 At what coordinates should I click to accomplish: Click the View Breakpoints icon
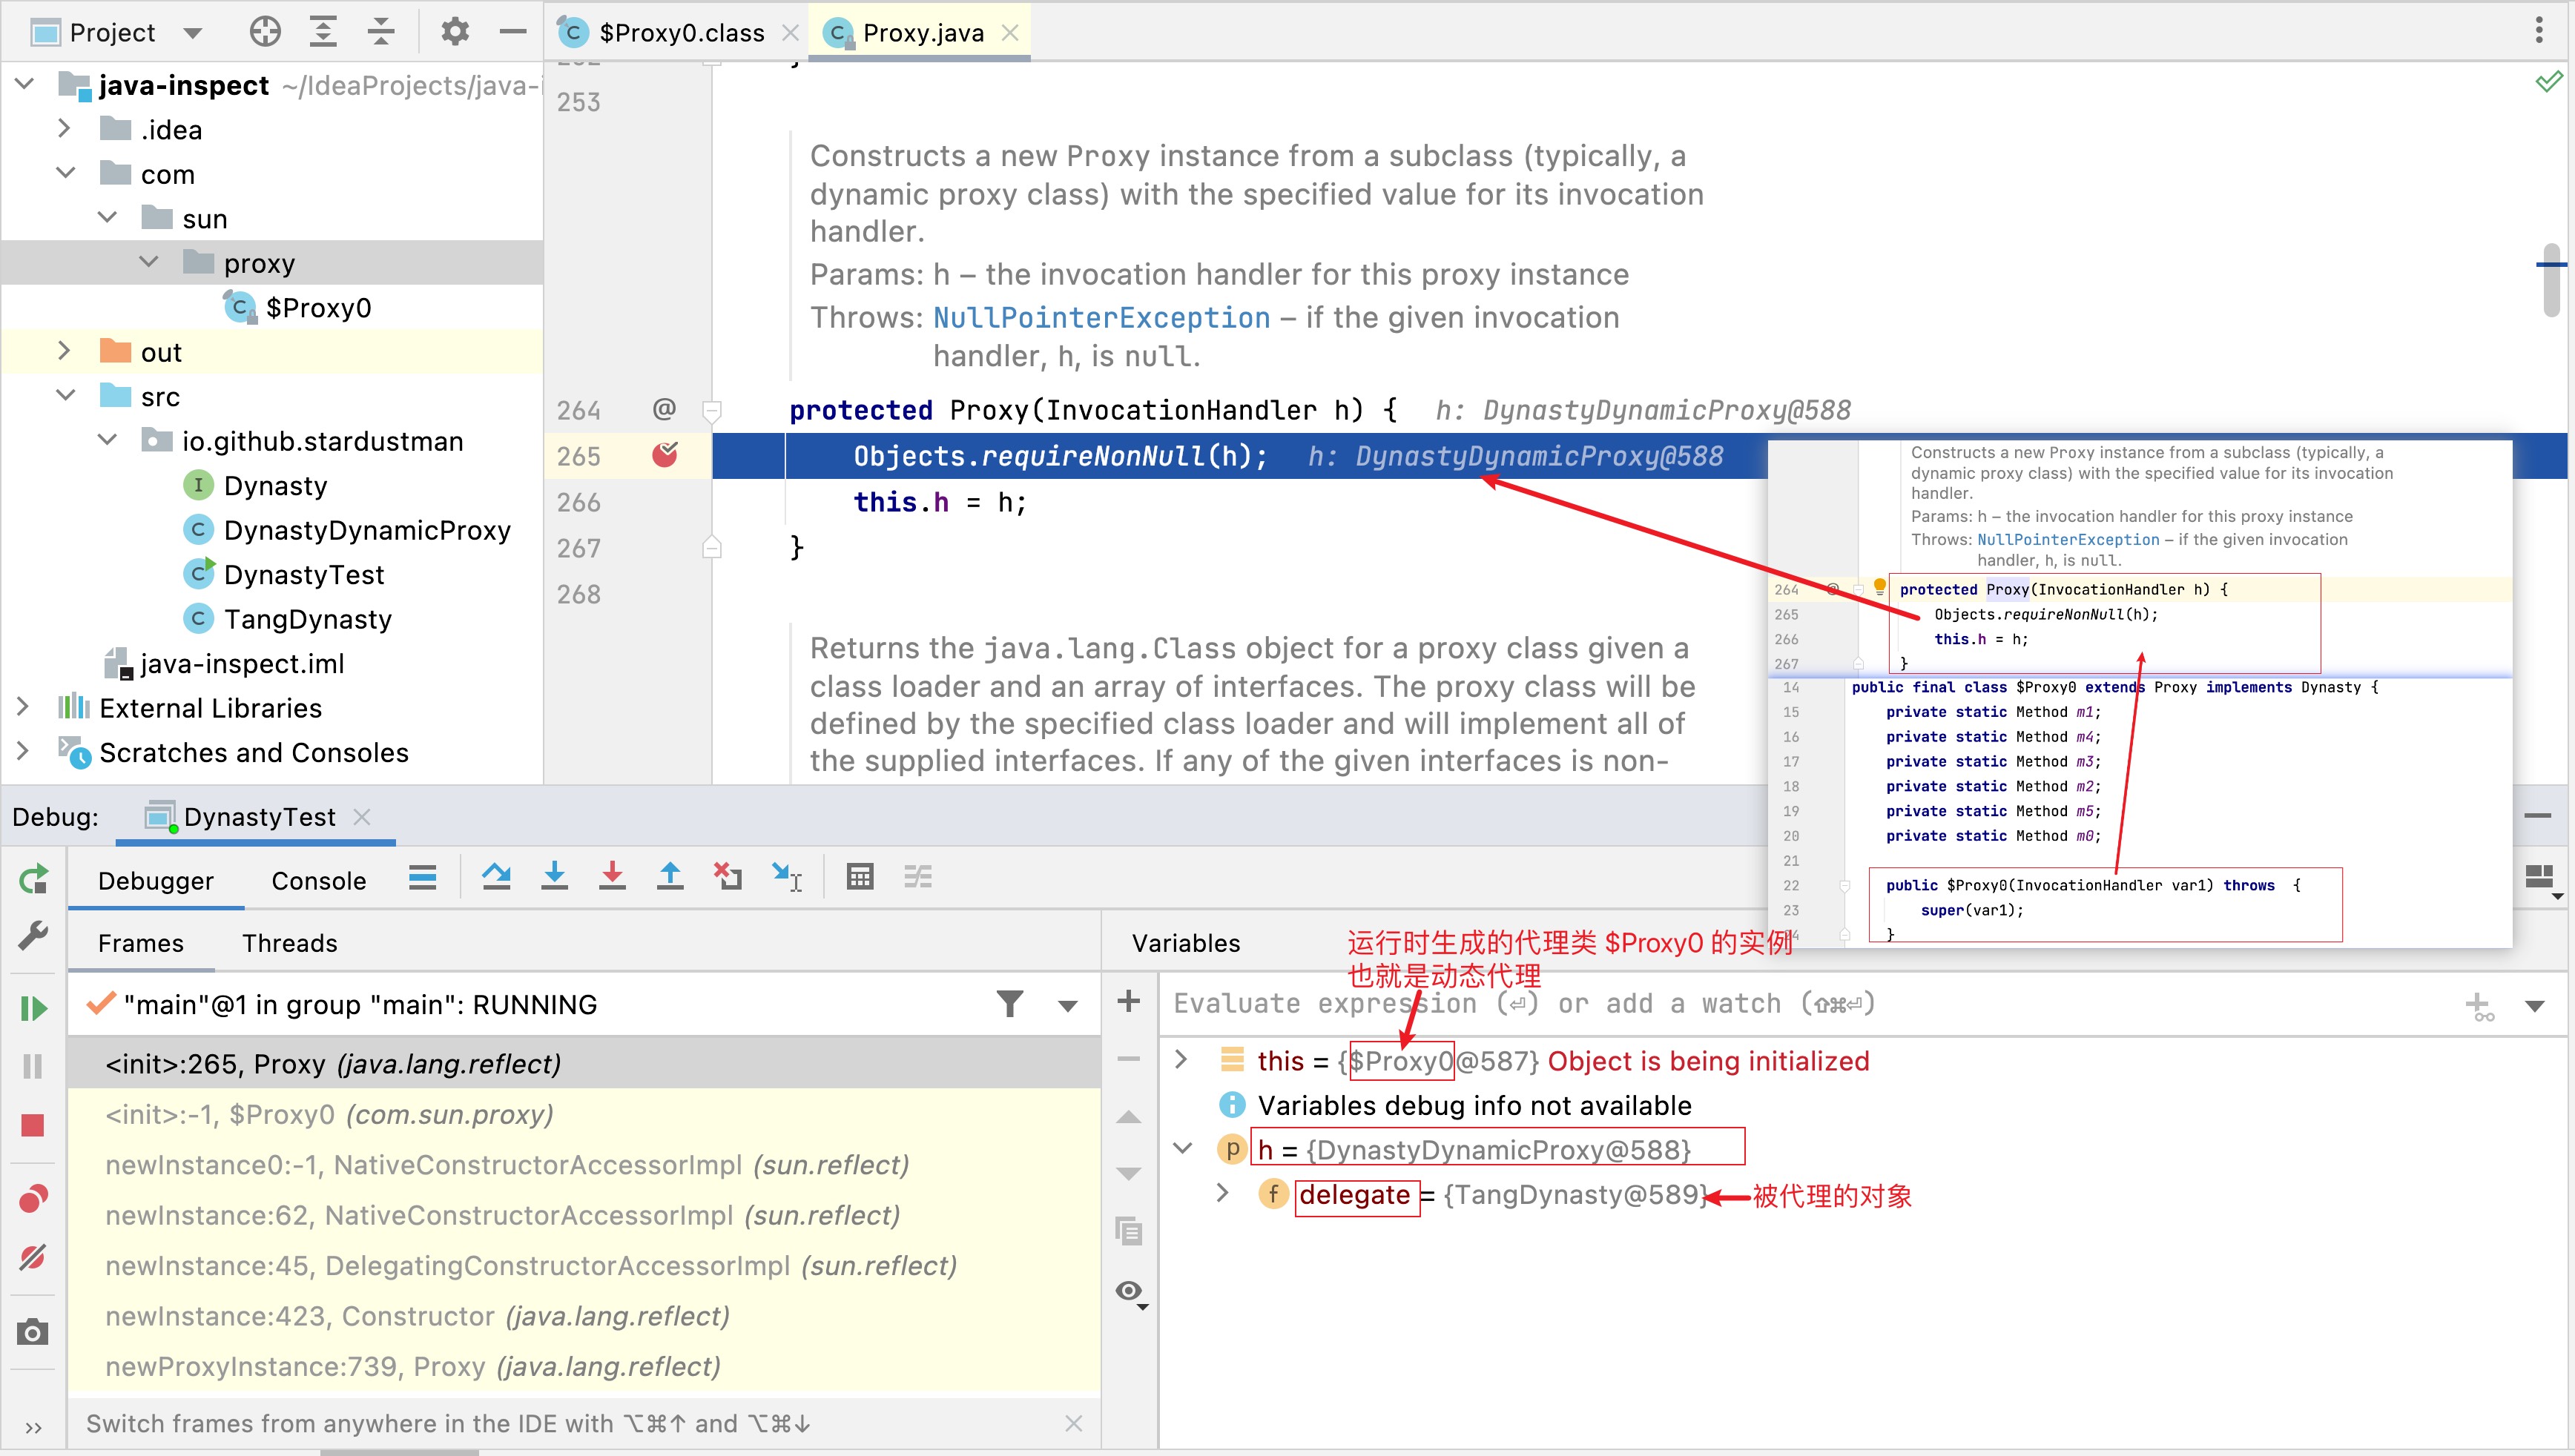click(33, 1198)
